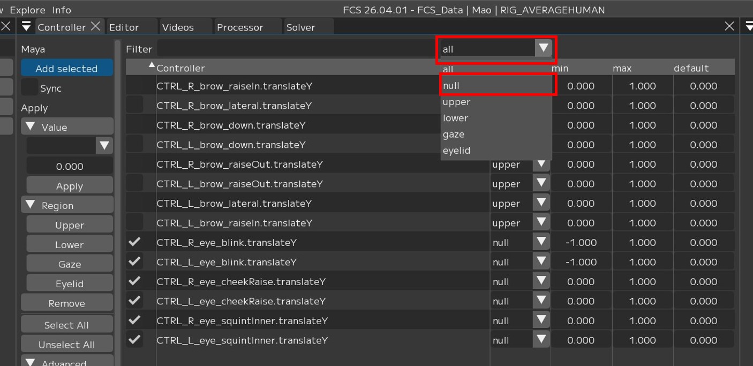The width and height of the screenshot is (753, 366).
Task: Open the panel menu triangle at far right edge
Action: (x=749, y=26)
